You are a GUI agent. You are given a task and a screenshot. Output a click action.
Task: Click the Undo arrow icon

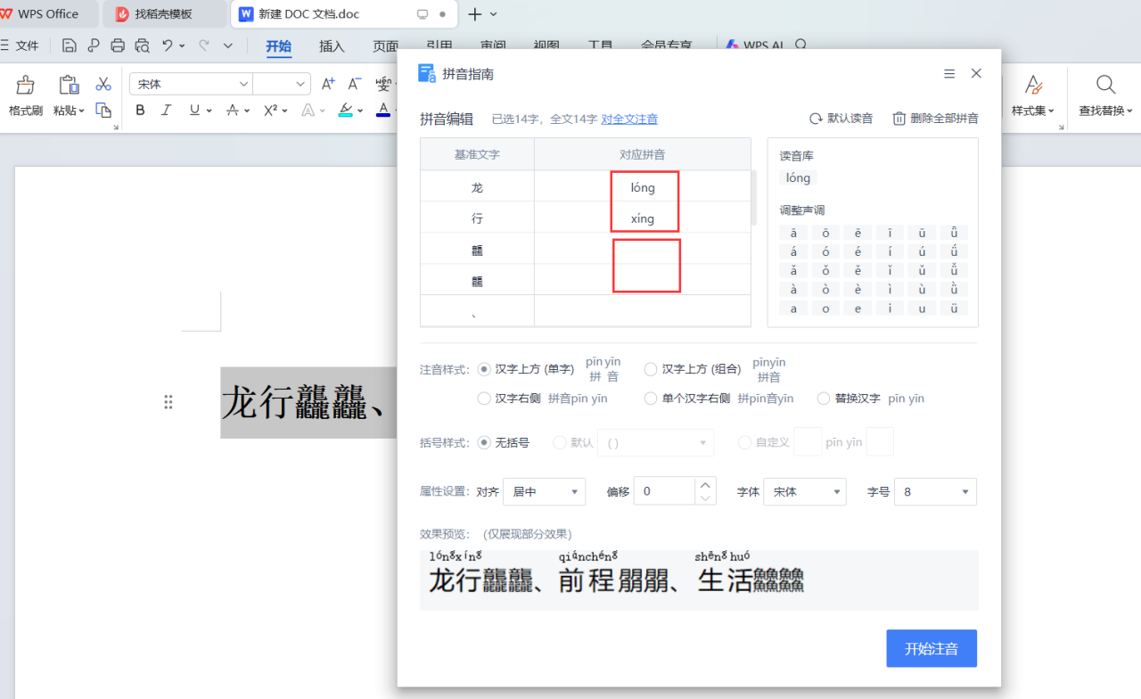point(168,45)
